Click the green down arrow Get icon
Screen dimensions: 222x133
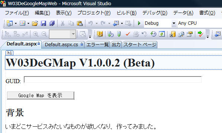click(x=119, y=34)
